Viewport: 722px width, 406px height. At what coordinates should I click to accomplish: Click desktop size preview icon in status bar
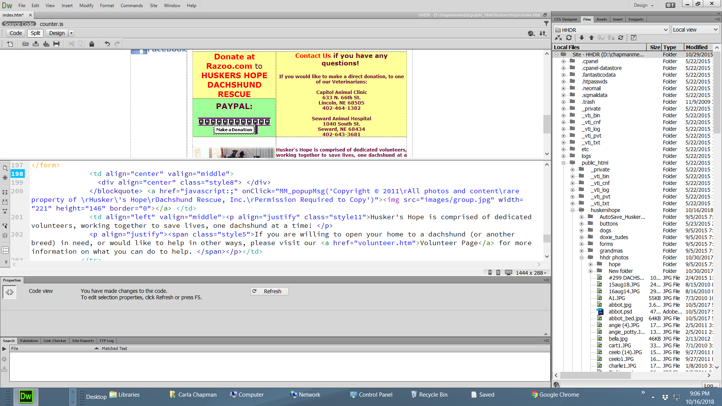pyautogui.click(x=508, y=273)
